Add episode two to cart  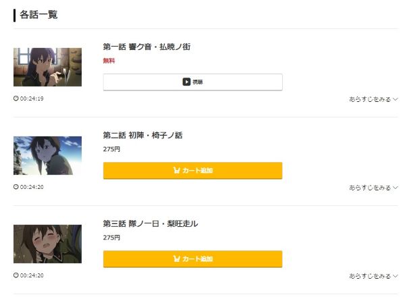[192, 171]
